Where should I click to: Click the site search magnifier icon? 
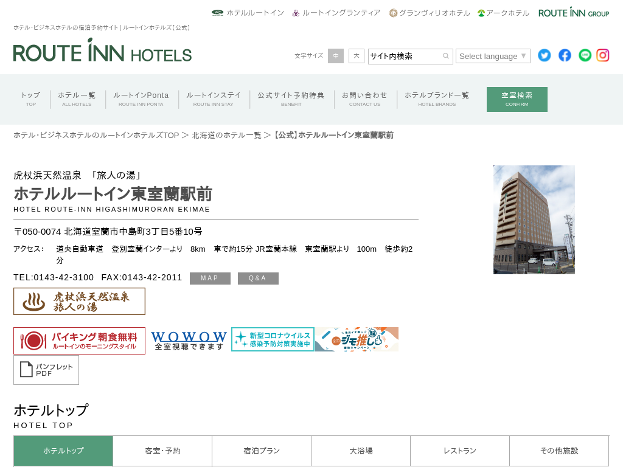coord(446,56)
